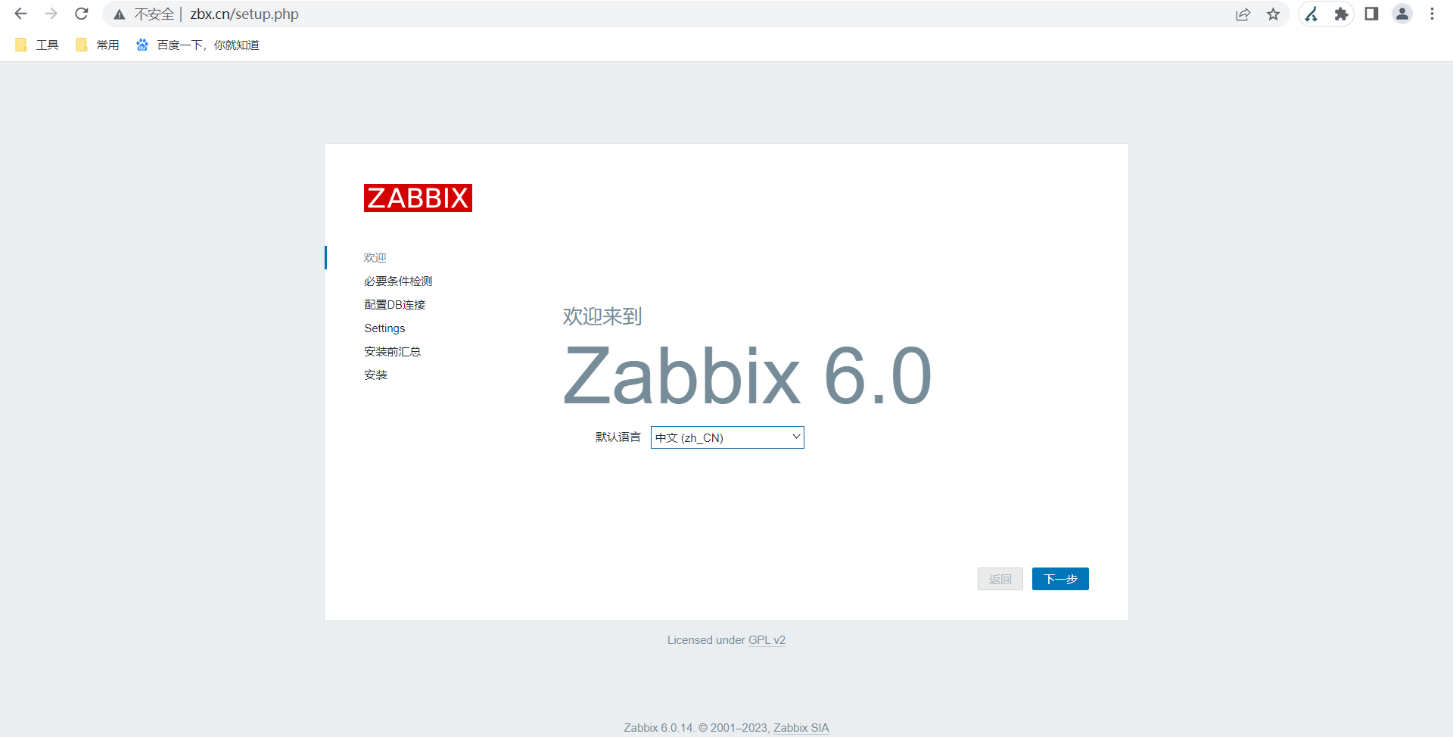The image size is (1453, 737).
Task: Click the 不安全 security label
Action: 154,14
